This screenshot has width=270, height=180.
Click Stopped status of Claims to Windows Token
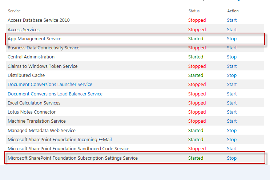197,66
